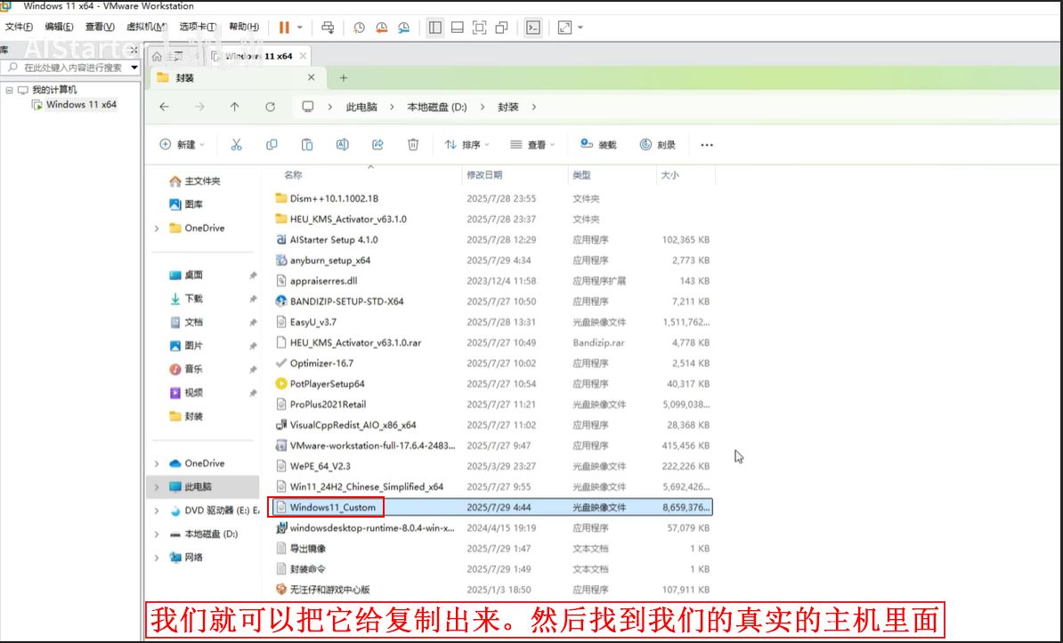Open the 编辑 menu in VMware
Image resolution: width=1063 pixels, height=643 pixels.
(60, 28)
